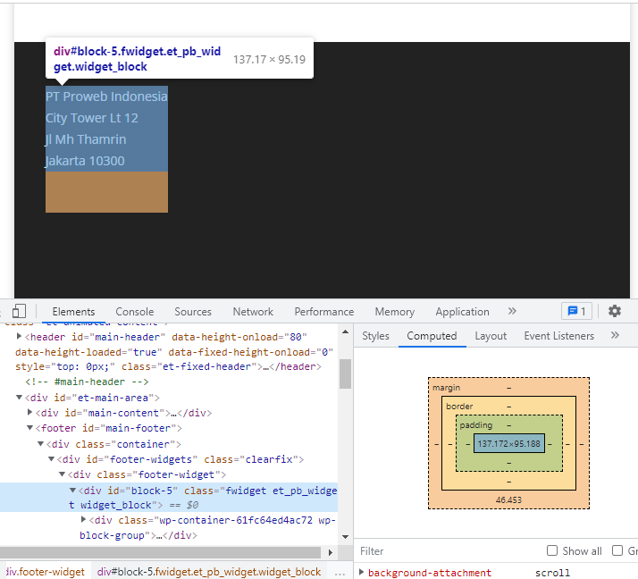Click the horizontal scrollbar thumb in Elements
Screen dimensions: 638x579
pyautogui.click(x=160, y=552)
